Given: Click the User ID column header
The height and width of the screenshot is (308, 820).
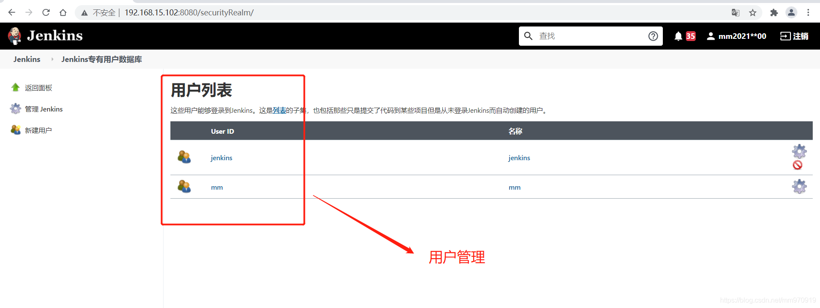Looking at the screenshot, I should pyautogui.click(x=223, y=131).
